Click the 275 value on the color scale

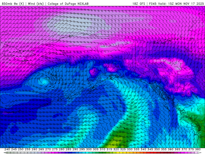point(55,149)
